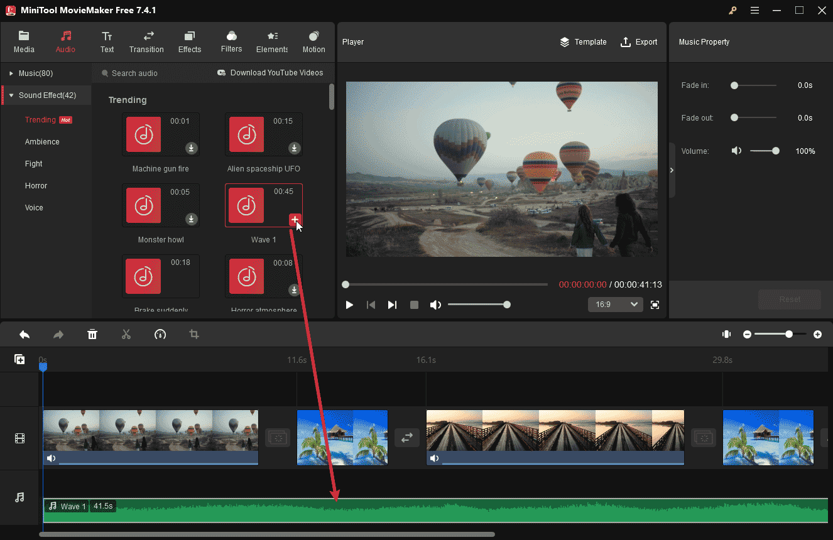Switch to the Filters tab
Screen dimensions: 833x540
pyautogui.click(x=231, y=42)
